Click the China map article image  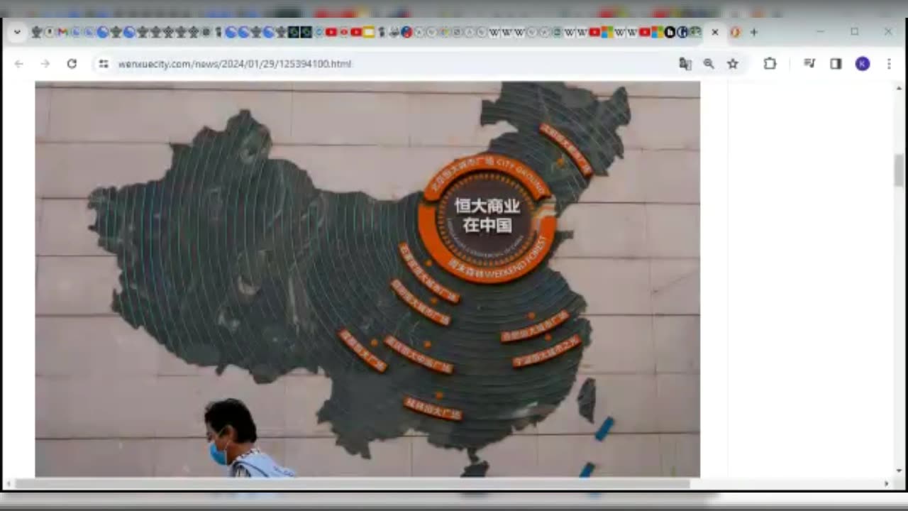[x=367, y=279]
